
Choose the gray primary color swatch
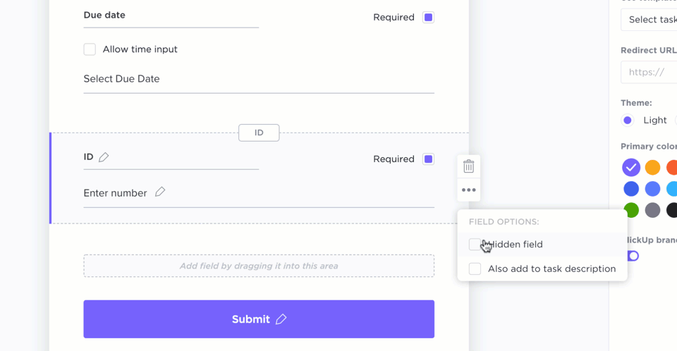653,210
